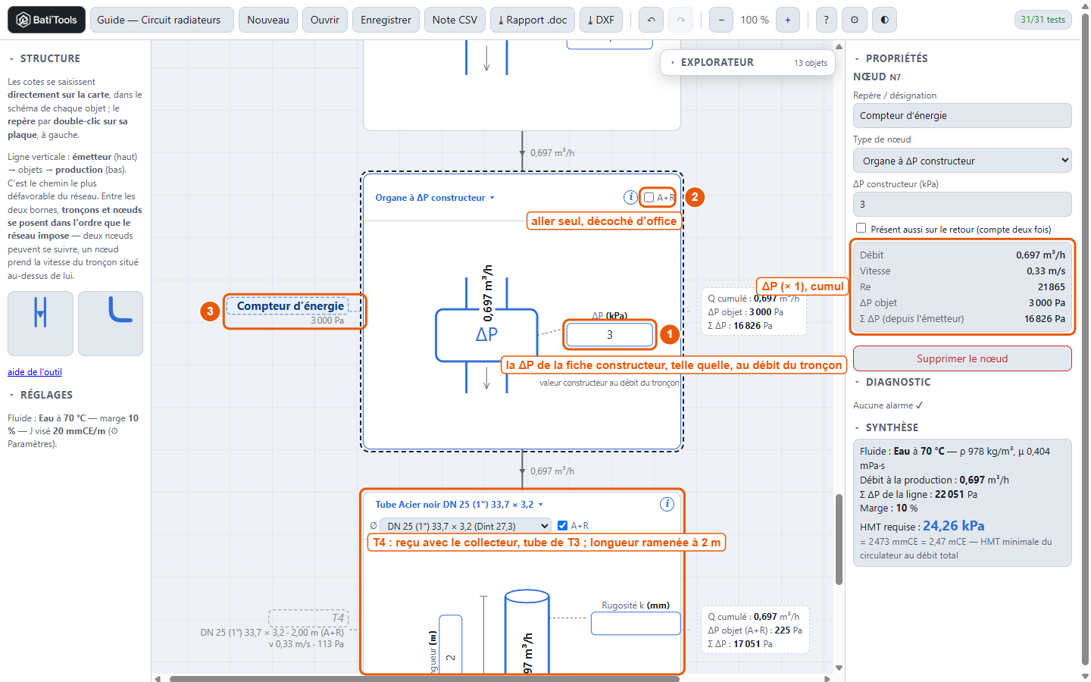This screenshot has width=1091, height=682.
Task: Click Supprimer le nœud button
Action: [x=962, y=358]
